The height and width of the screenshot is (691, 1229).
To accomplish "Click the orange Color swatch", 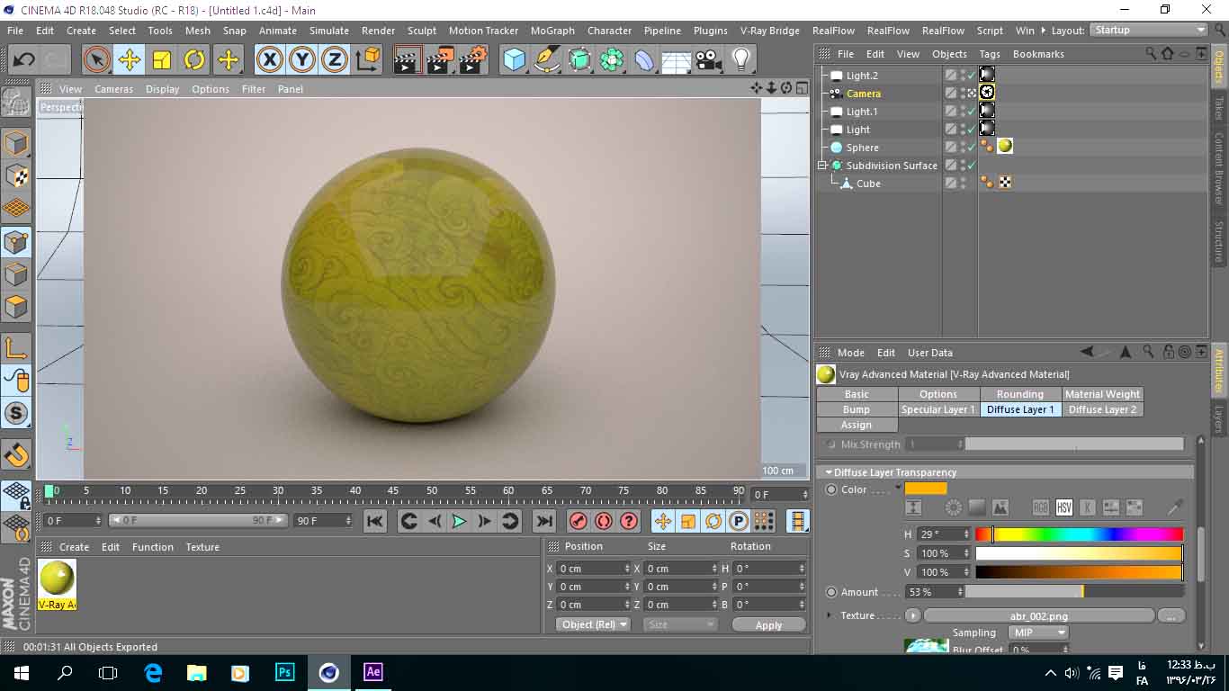I will point(926,489).
